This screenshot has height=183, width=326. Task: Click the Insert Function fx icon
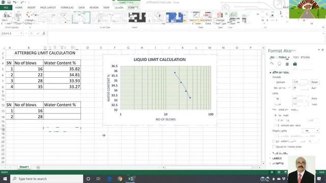pos(44,34)
